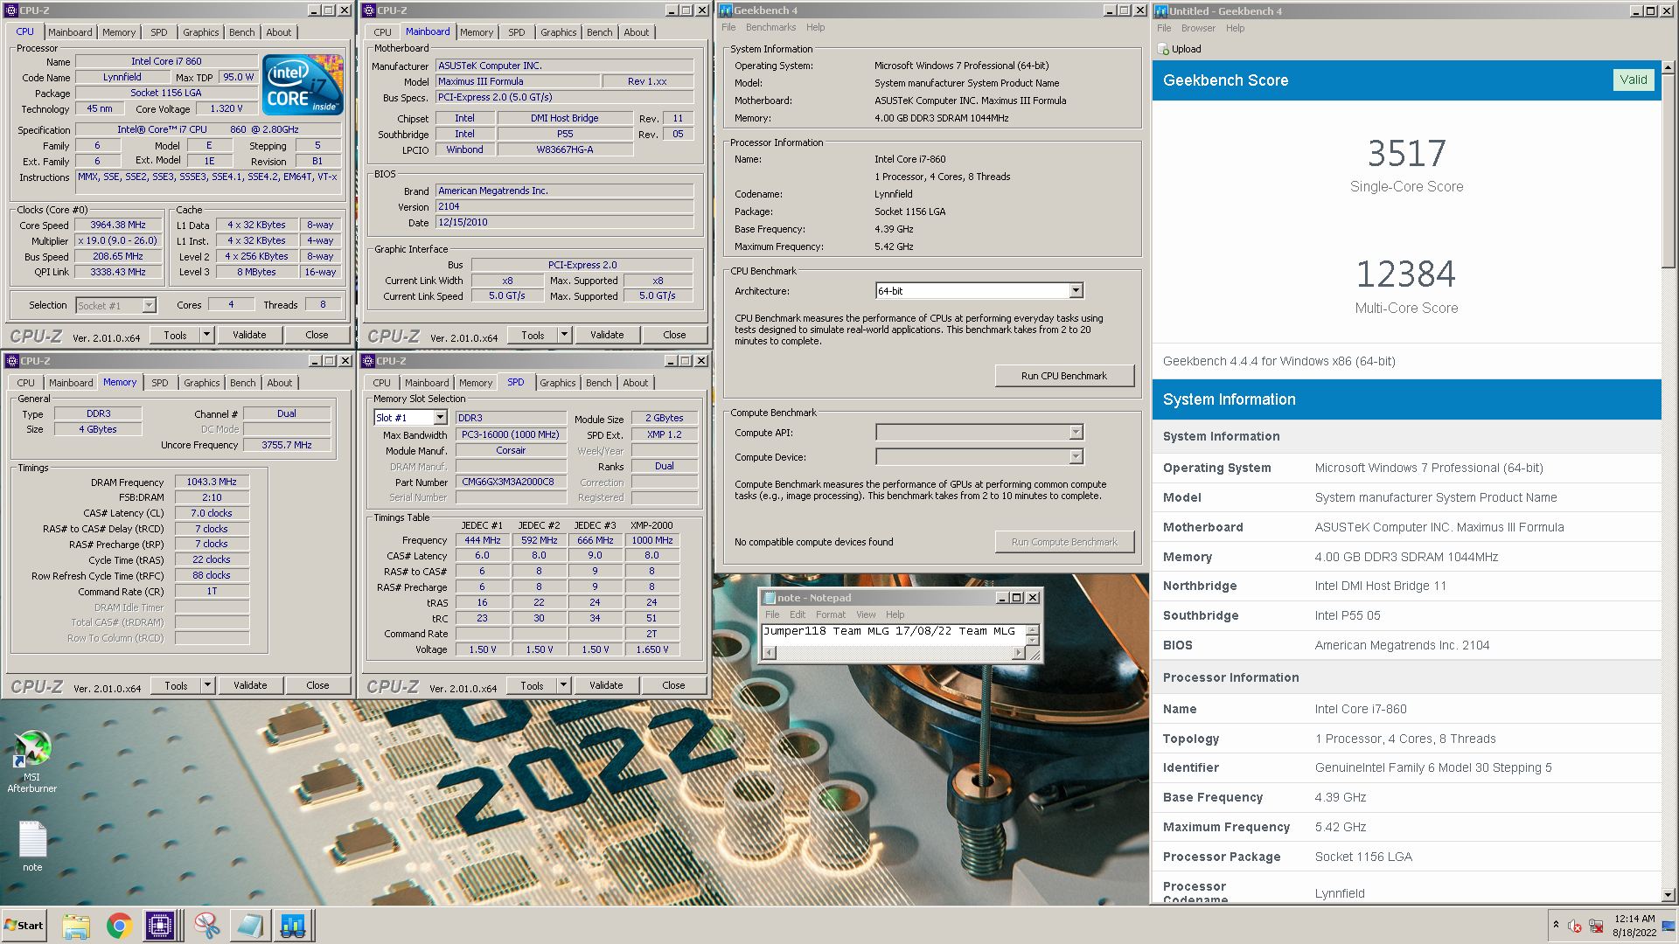The width and height of the screenshot is (1679, 944).
Task: Open the Start menu
Action: pyautogui.click(x=24, y=926)
